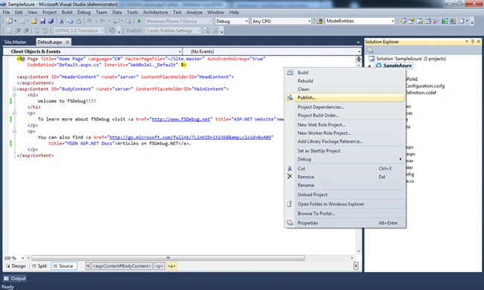Viewport: 484px width, 290px height.
Task: Open the Create Publish Settings dropdown
Action: [199, 30]
